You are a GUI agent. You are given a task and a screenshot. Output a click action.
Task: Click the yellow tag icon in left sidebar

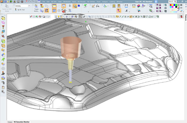pyautogui.click(x=3, y=18)
